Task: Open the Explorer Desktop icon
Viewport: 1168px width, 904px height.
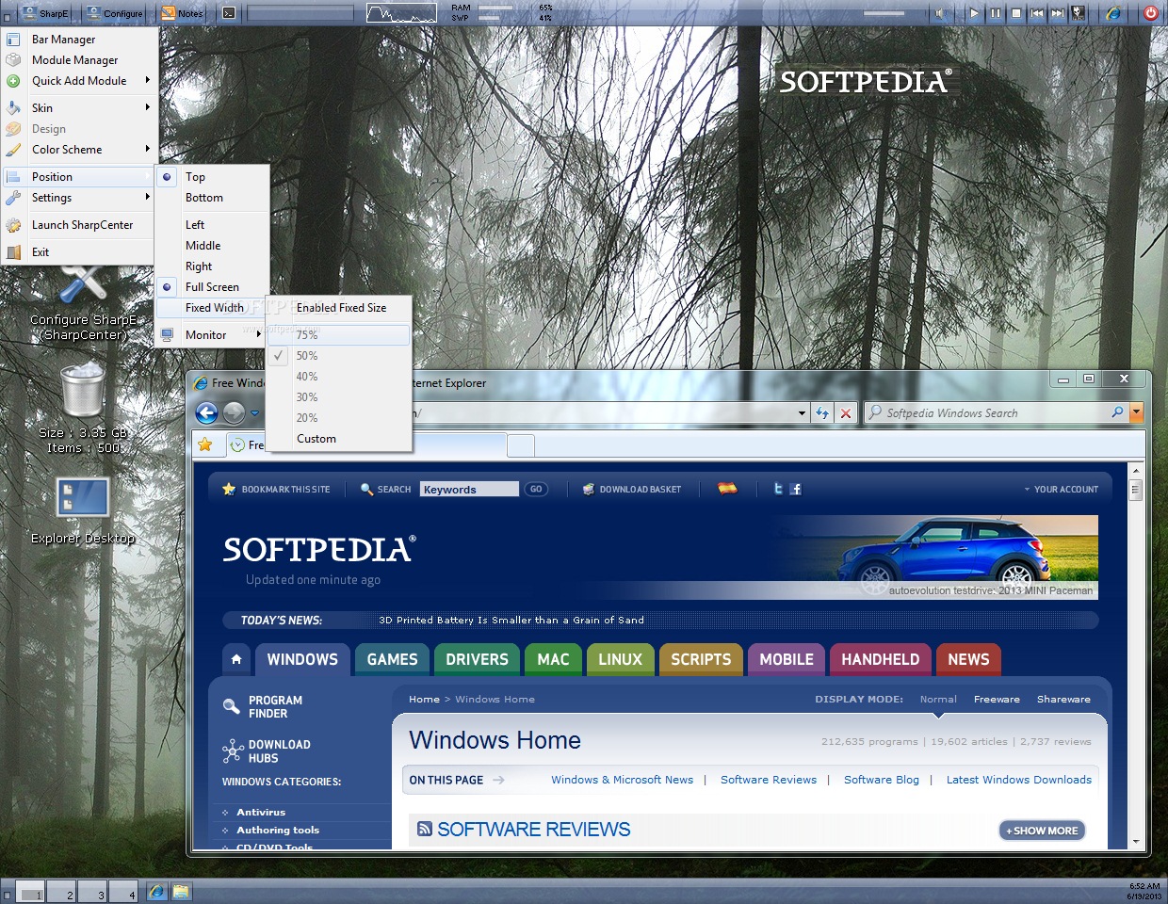Action: click(x=83, y=499)
